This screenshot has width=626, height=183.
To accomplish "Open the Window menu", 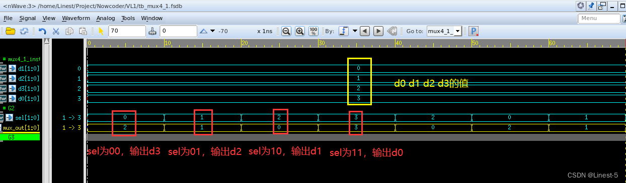I will [x=151, y=18].
